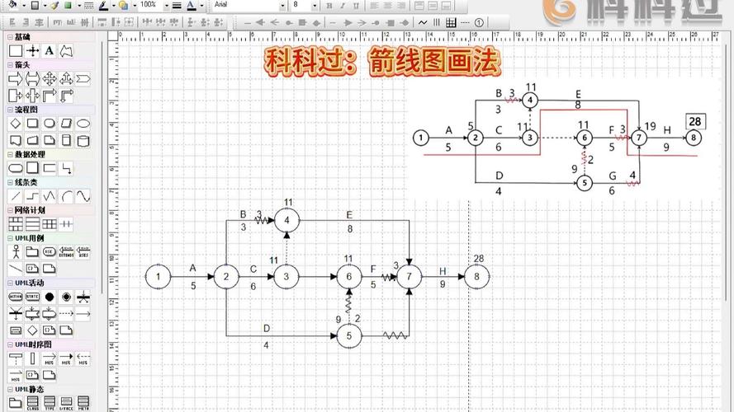
Task: Select the flowchart cylinder database shape
Action: coord(83,141)
